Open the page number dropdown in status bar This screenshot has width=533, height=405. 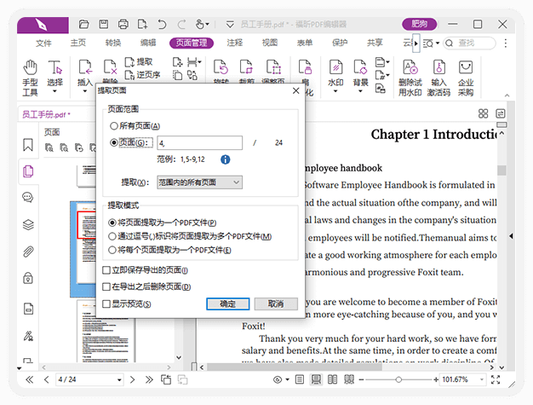pos(119,379)
